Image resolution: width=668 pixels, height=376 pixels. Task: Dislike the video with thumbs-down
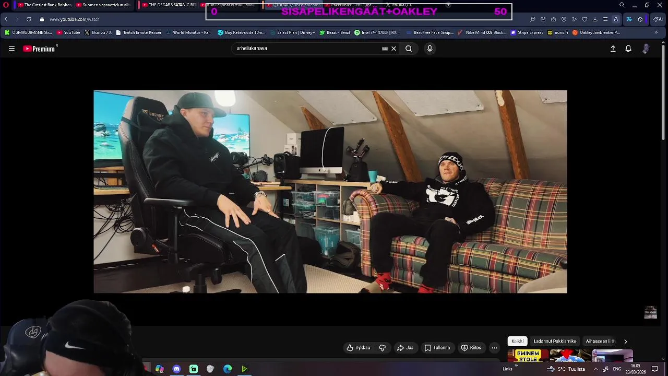click(x=383, y=348)
